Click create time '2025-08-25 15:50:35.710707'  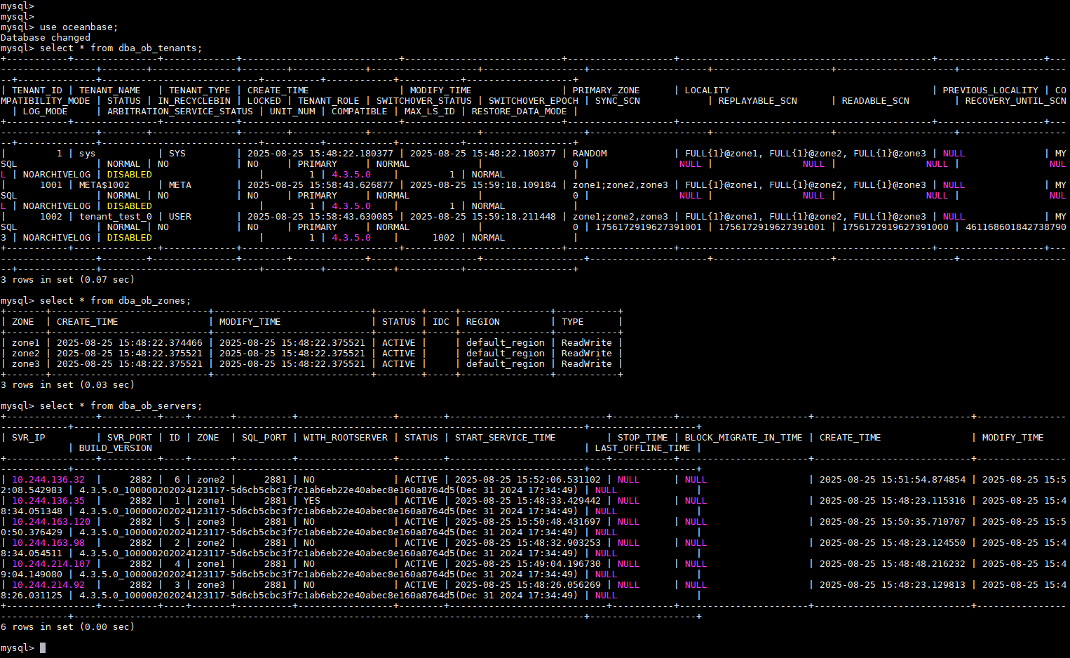point(893,522)
